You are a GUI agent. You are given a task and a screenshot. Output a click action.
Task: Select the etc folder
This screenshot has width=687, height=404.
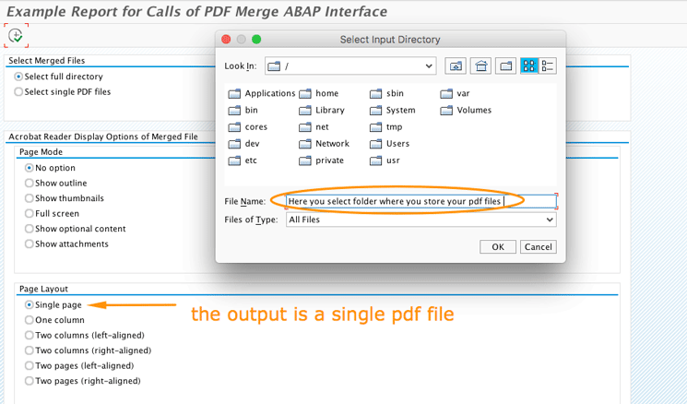point(243,160)
